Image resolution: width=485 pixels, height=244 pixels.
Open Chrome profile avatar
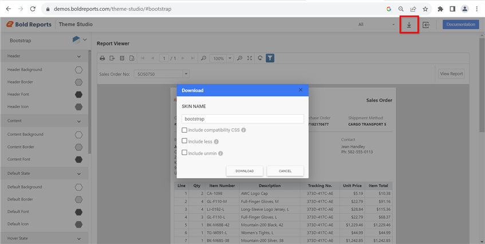tap(464, 9)
